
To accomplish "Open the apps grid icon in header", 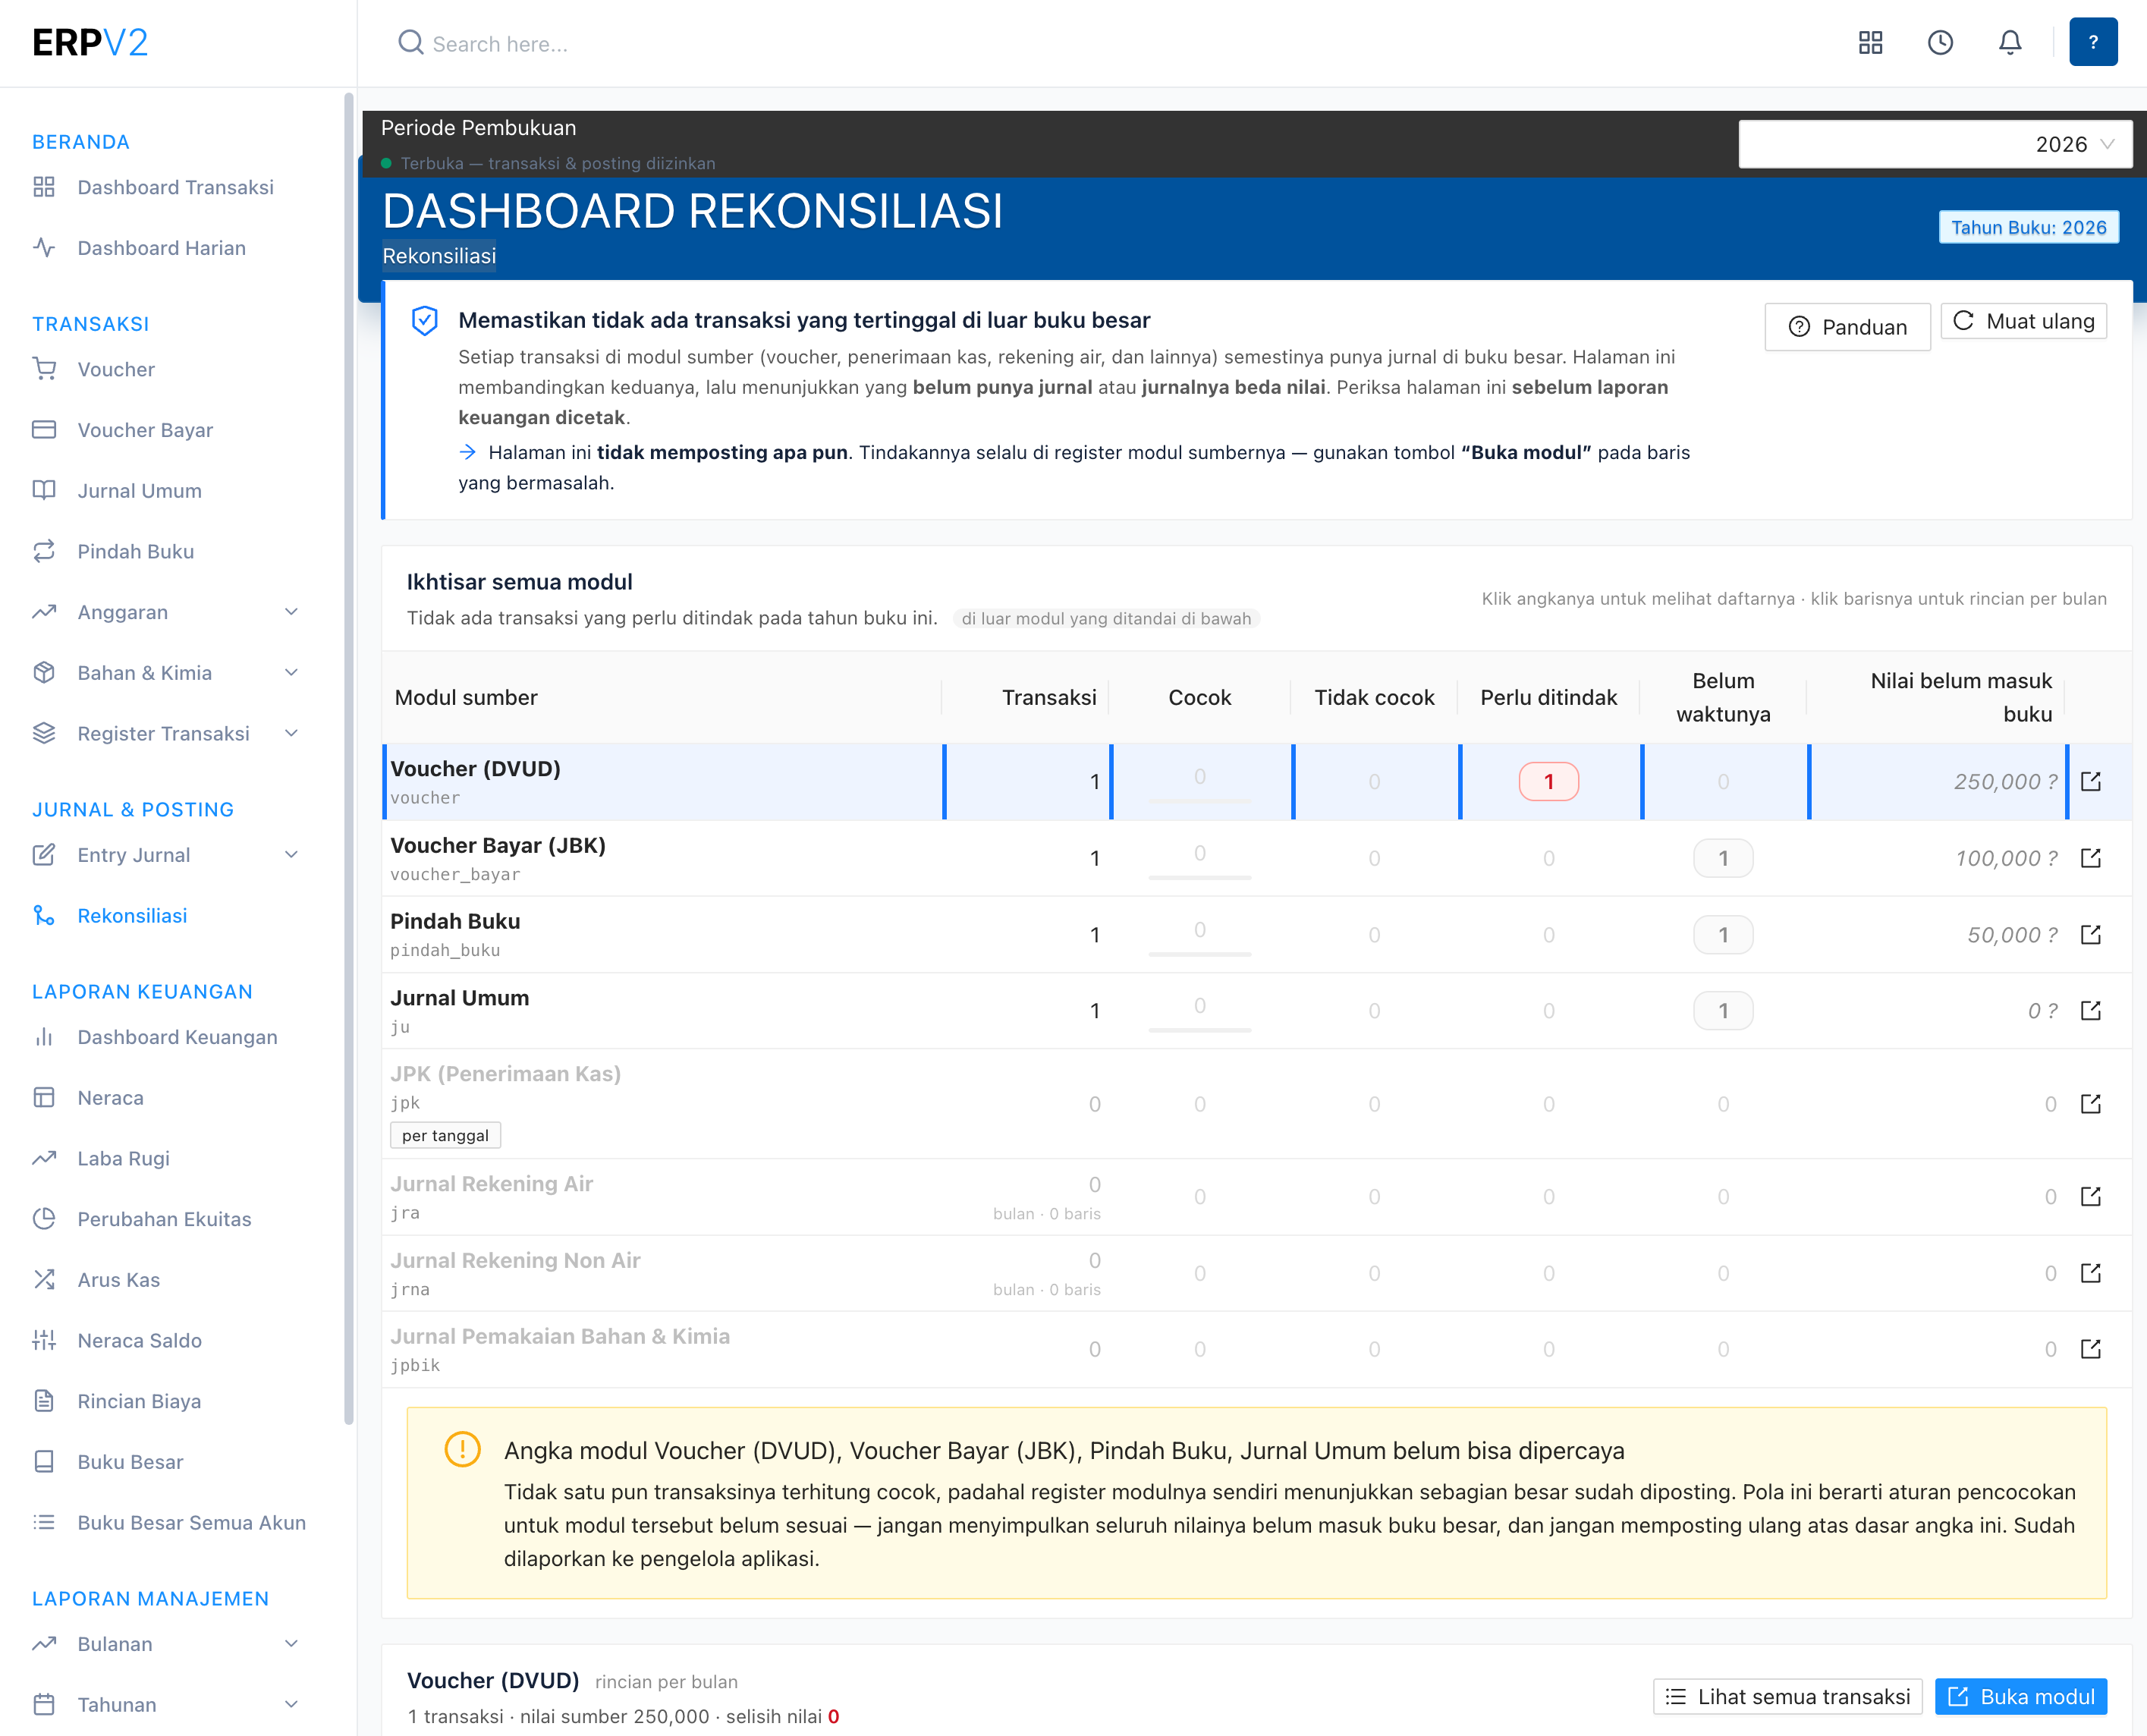I will 1870,43.
